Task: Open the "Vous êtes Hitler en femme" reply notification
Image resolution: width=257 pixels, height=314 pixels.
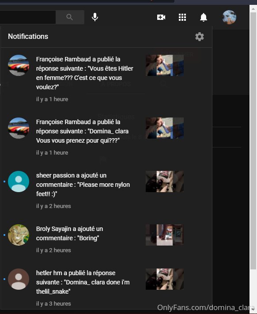Action: (x=106, y=79)
